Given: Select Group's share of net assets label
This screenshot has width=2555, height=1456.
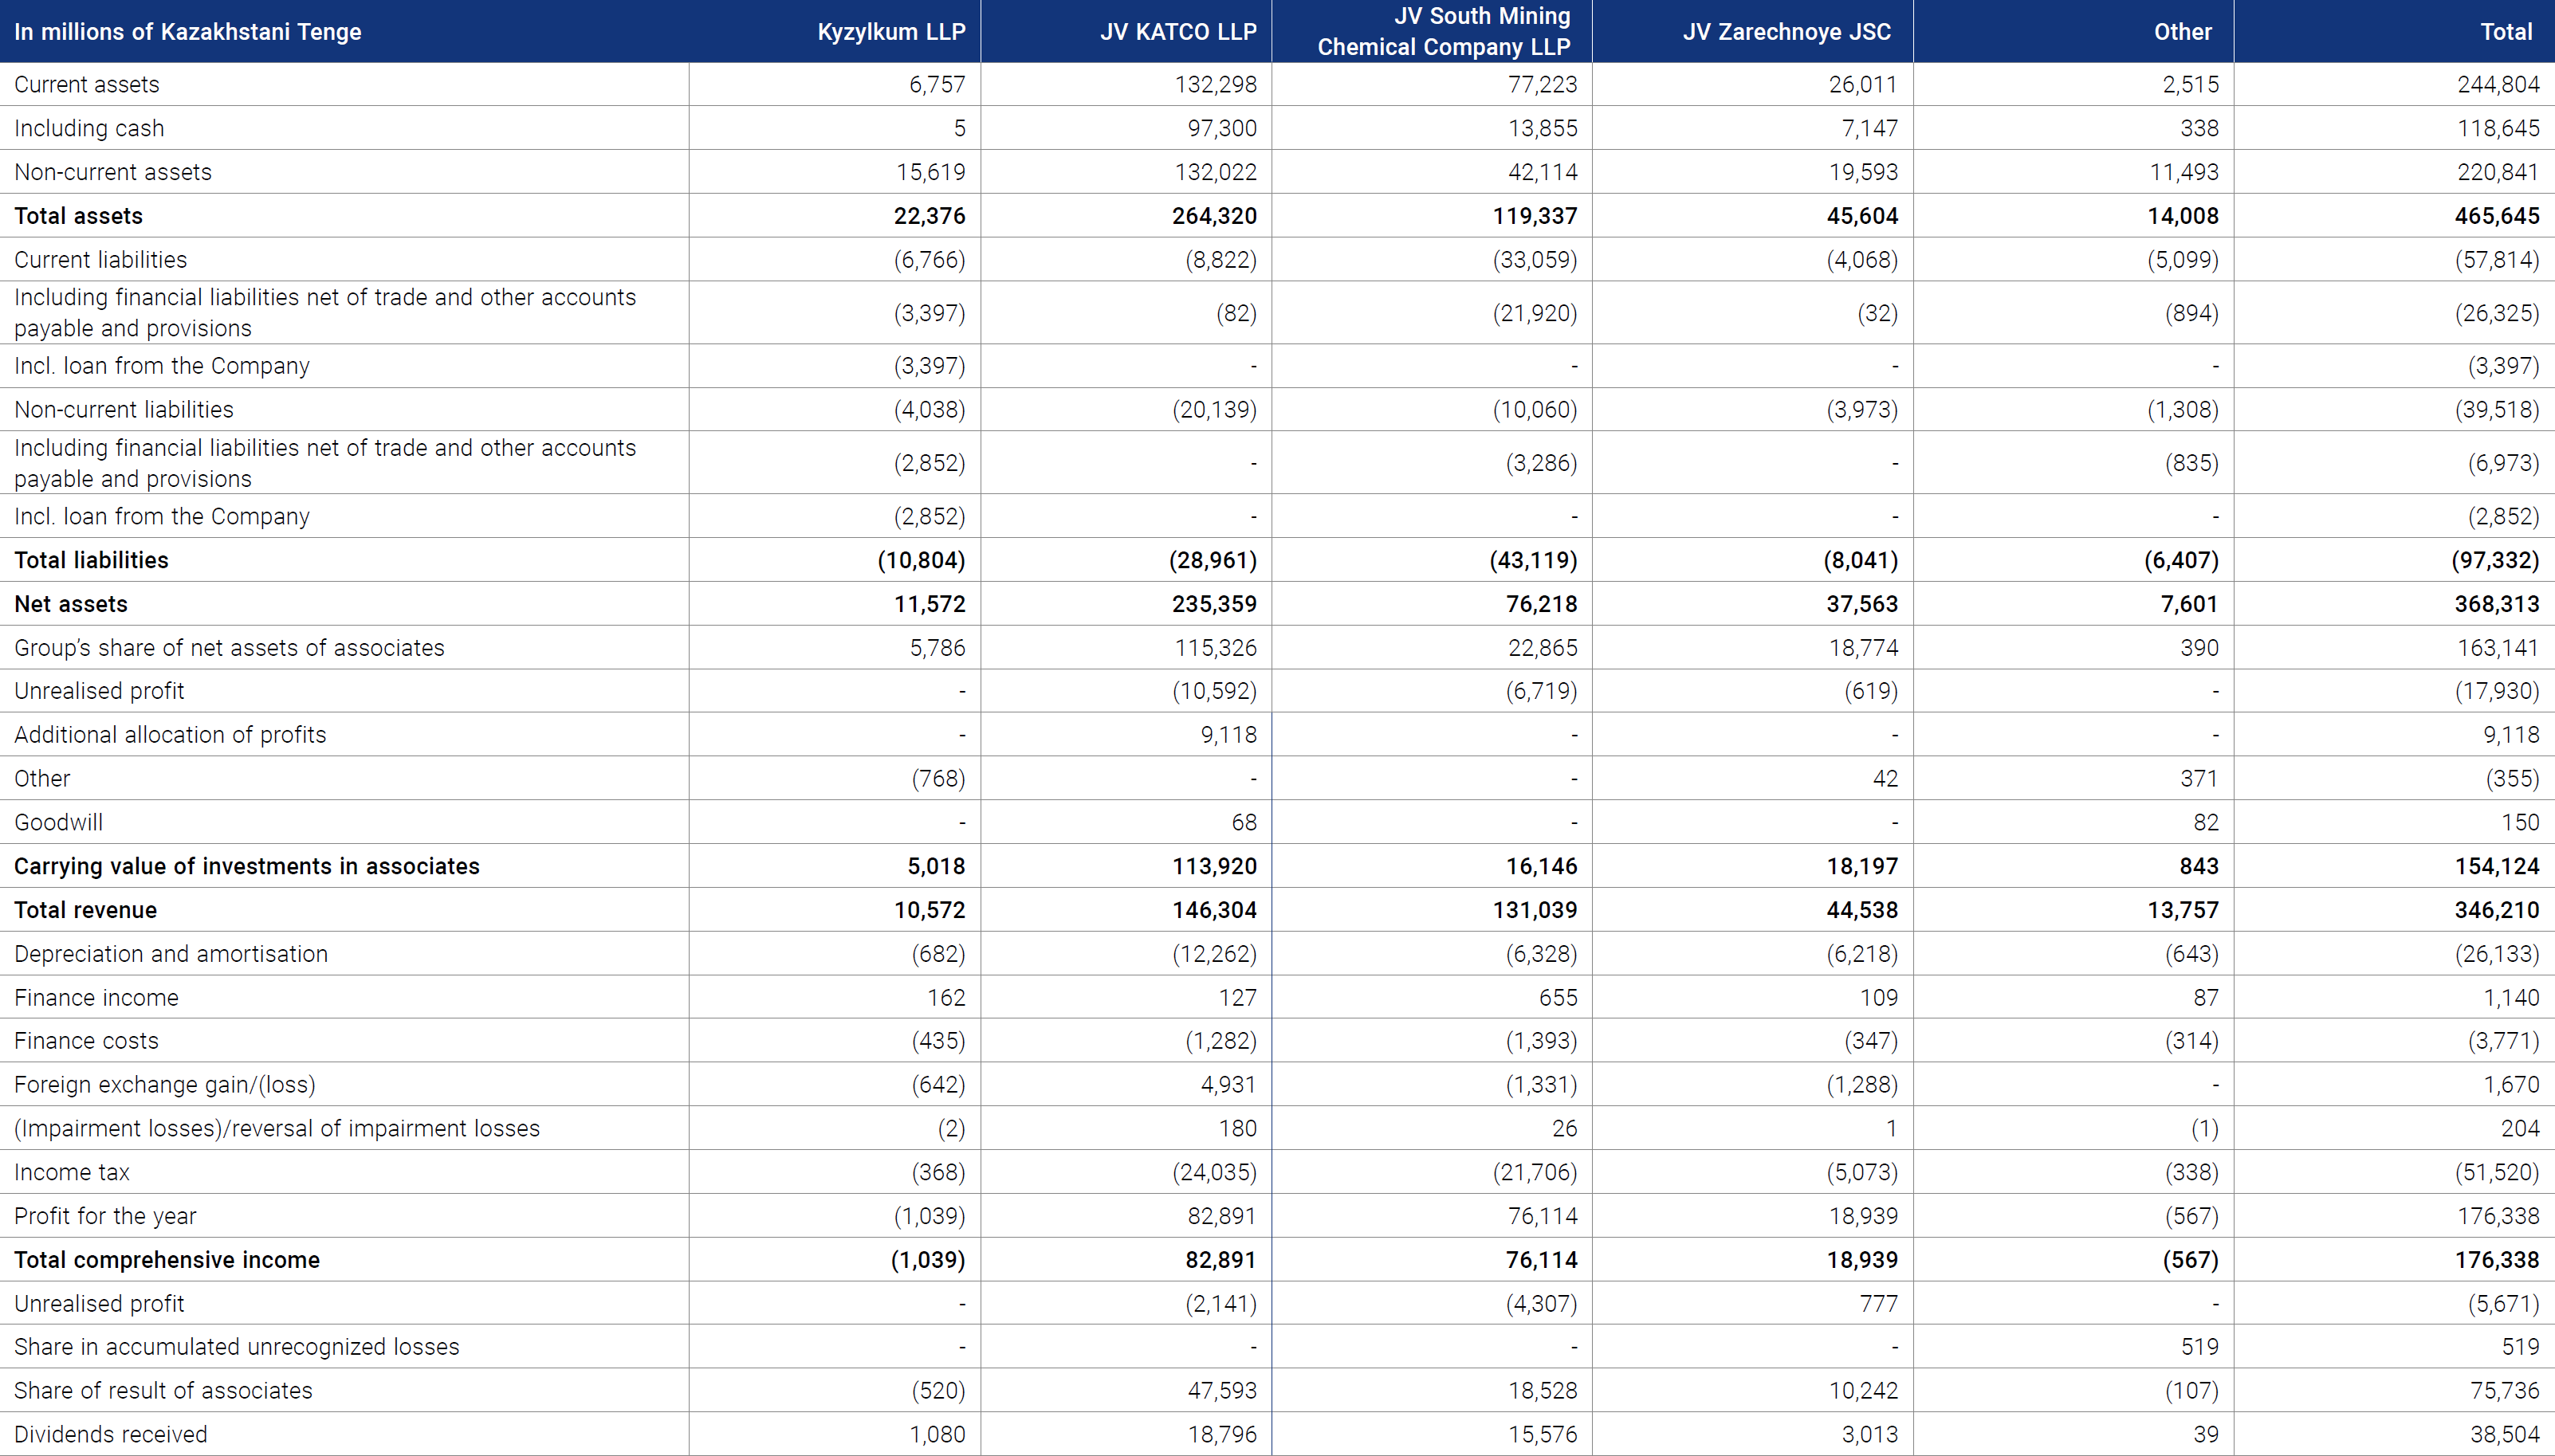Looking at the screenshot, I should tap(229, 648).
